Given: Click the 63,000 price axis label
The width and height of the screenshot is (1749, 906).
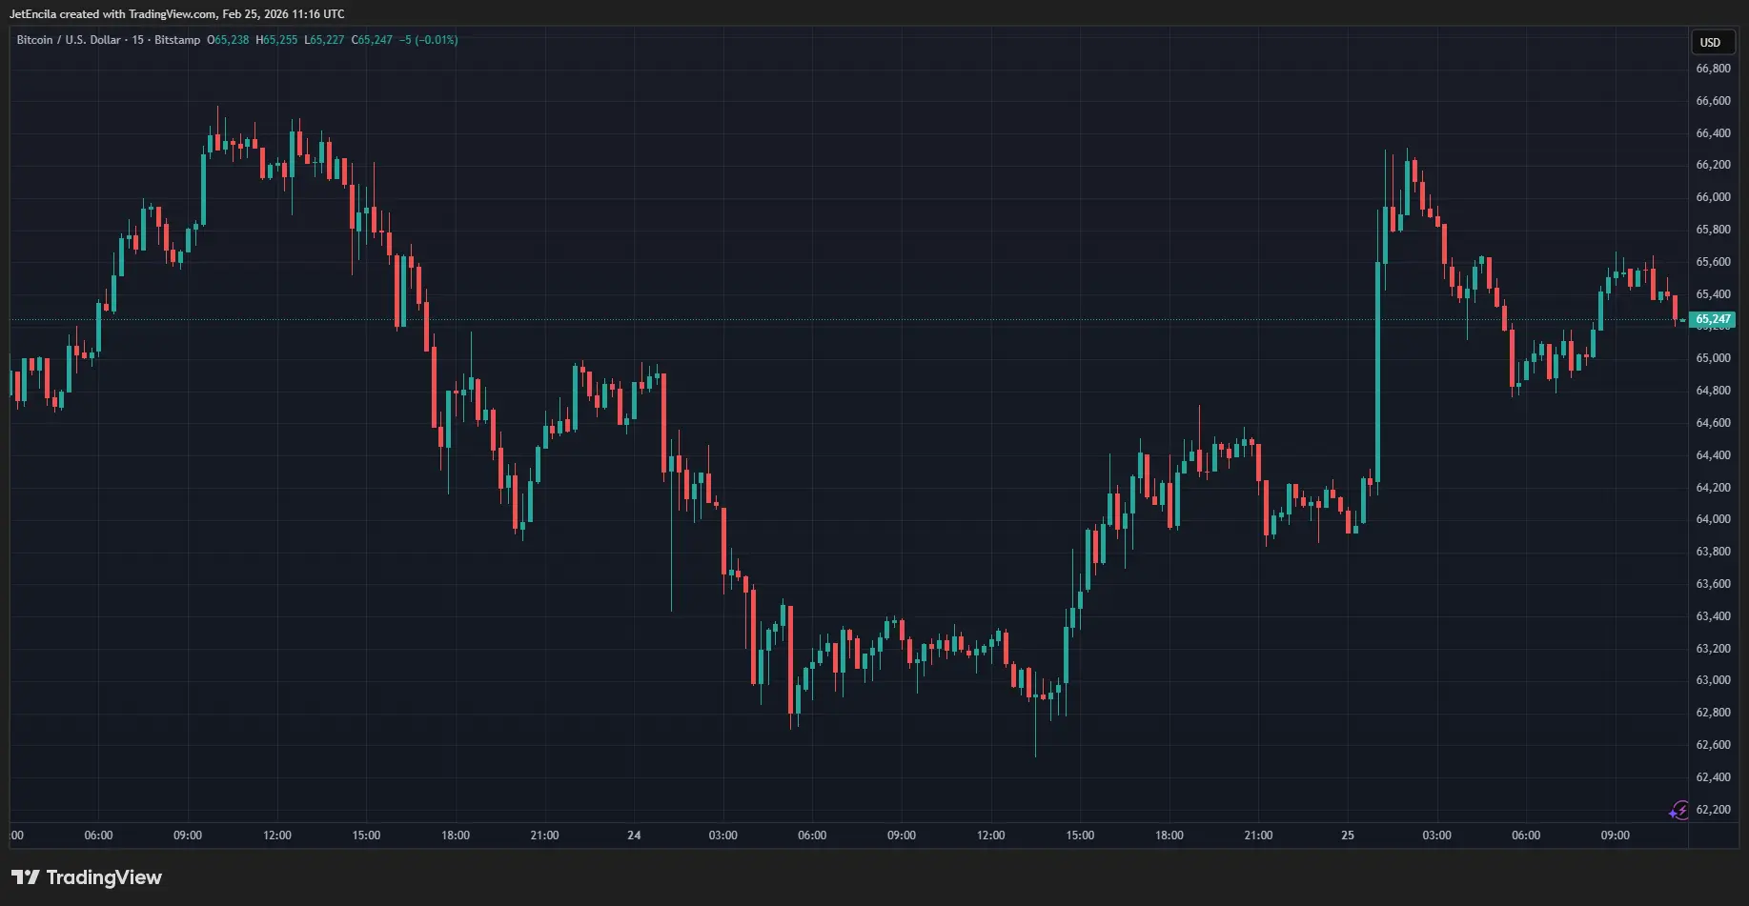Looking at the screenshot, I should pyautogui.click(x=1713, y=680).
